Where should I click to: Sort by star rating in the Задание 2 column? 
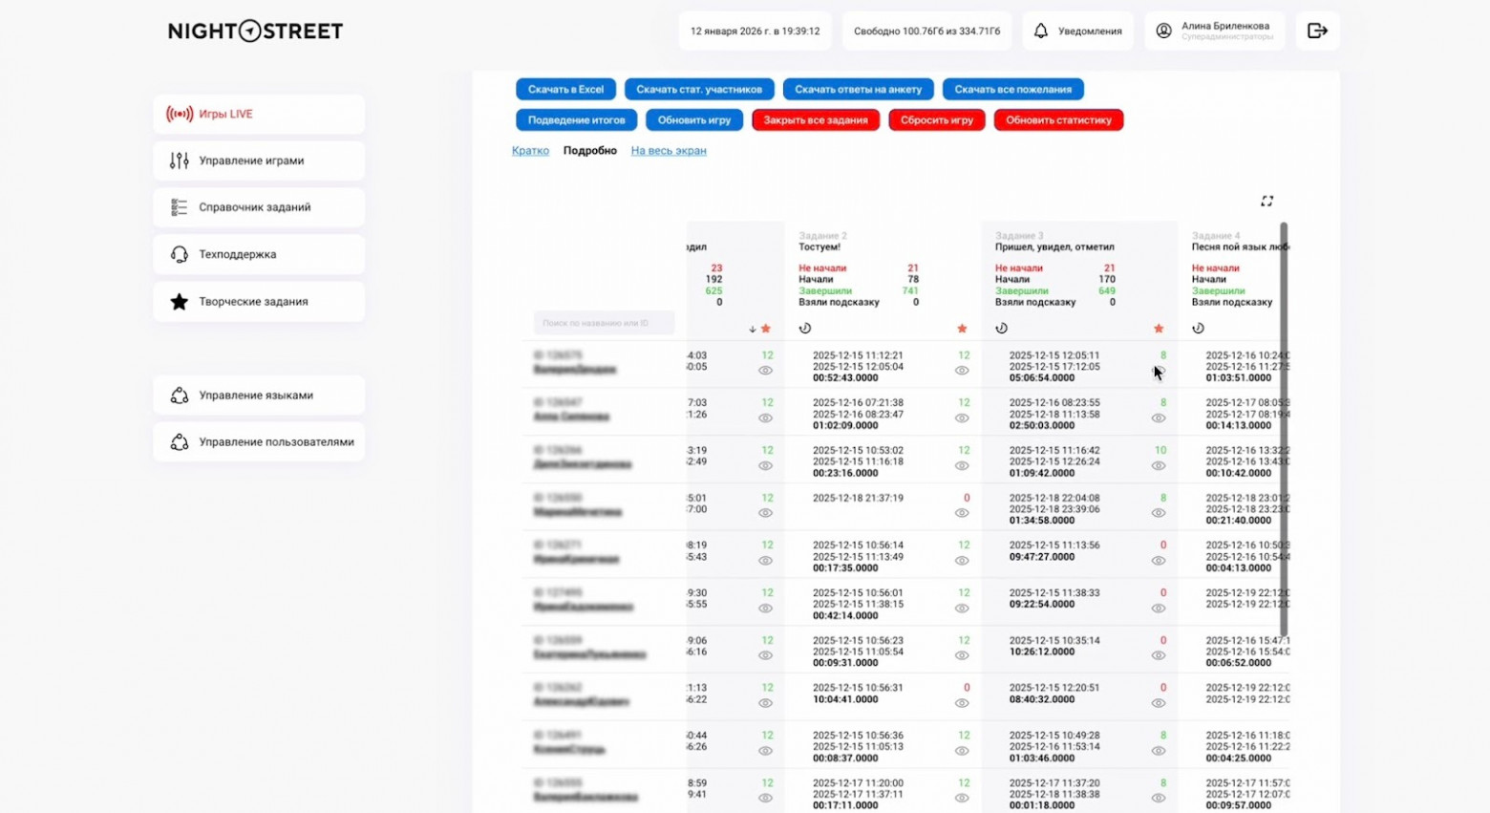point(962,328)
